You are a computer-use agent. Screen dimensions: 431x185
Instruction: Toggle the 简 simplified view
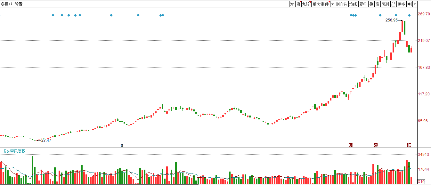(x=298, y=4)
